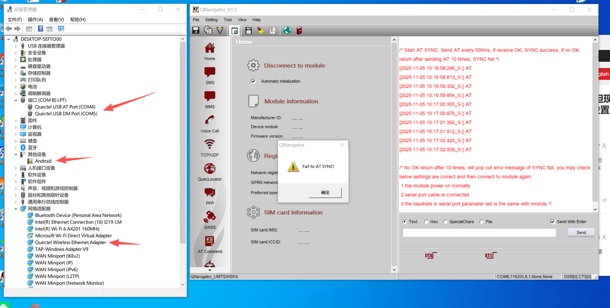Click the Send button
Screen dimensions: 610x308
[x=581, y=233]
